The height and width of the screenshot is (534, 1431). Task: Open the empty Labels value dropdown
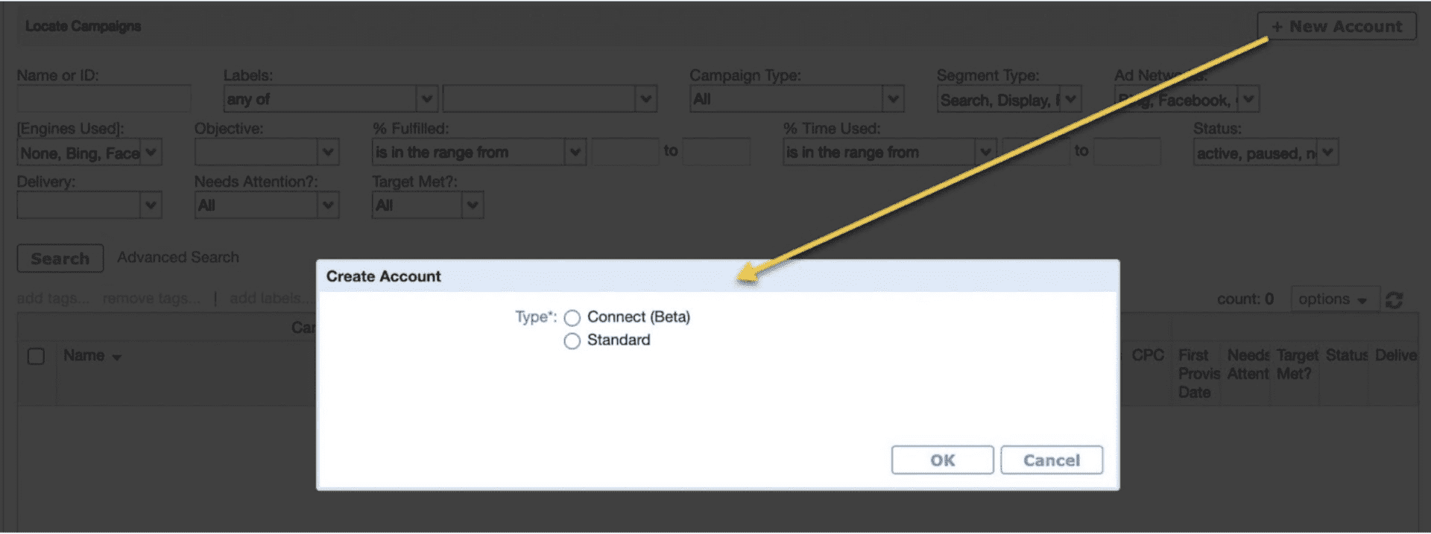[549, 99]
